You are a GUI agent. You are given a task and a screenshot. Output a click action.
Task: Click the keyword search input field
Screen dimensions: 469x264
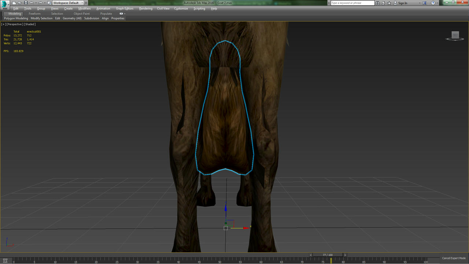tap(352, 3)
